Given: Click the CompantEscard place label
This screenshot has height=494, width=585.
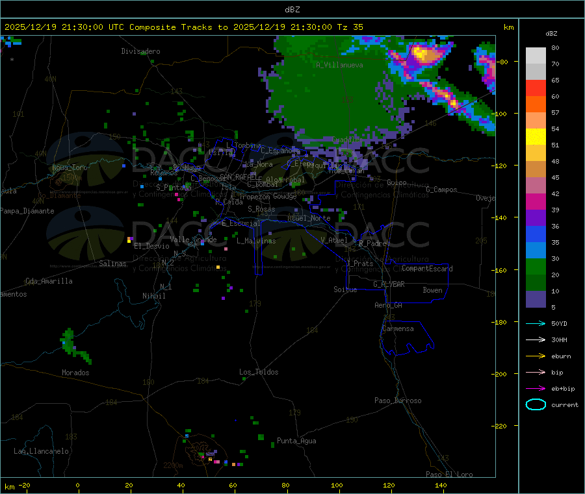Looking at the screenshot, I should (x=427, y=269).
